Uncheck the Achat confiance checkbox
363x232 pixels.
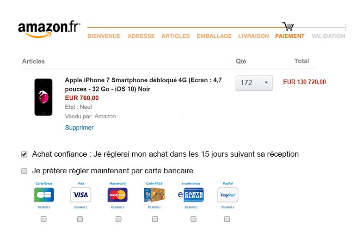click(25, 154)
